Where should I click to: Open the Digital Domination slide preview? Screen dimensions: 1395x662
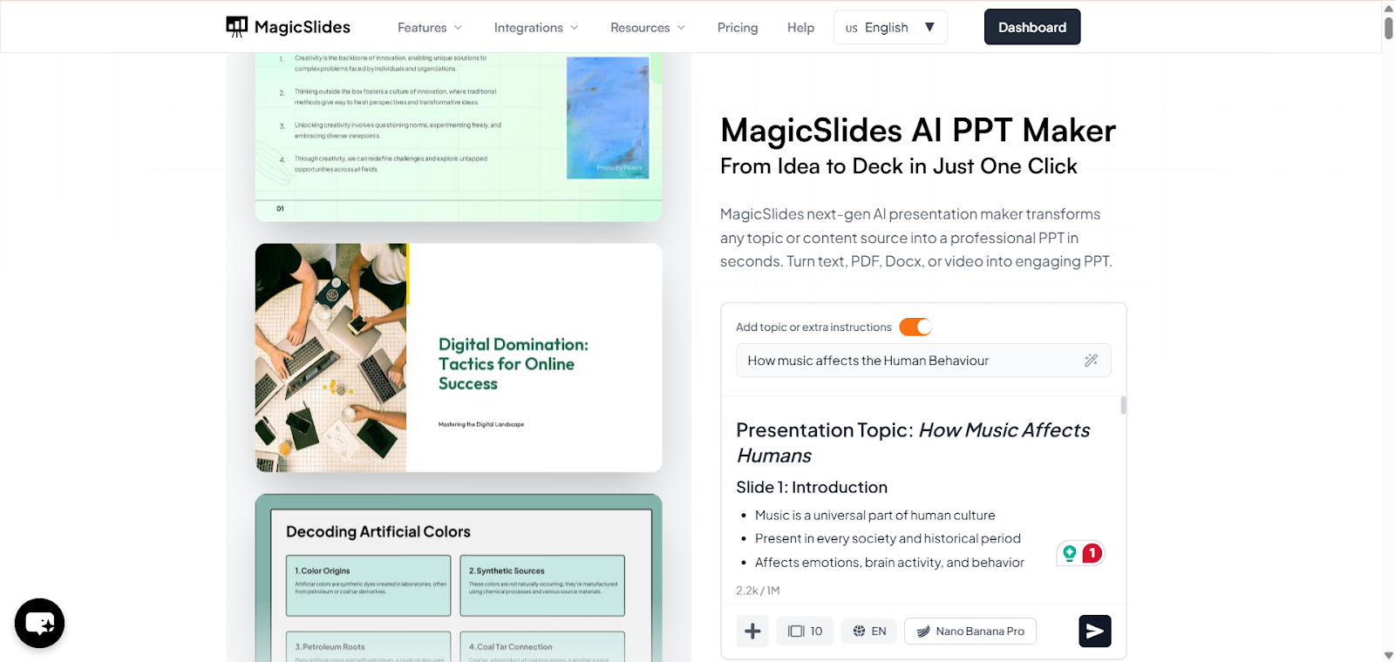coord(459,358)
